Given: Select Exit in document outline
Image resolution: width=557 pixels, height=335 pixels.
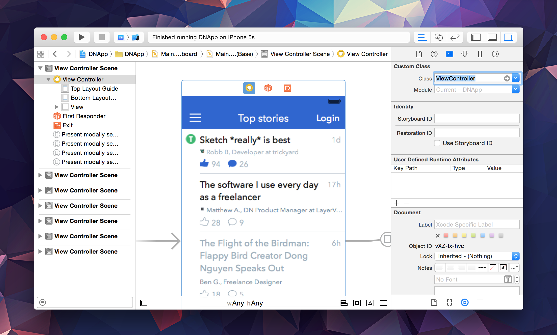Looking at the screenshot, I should (63, 125).
